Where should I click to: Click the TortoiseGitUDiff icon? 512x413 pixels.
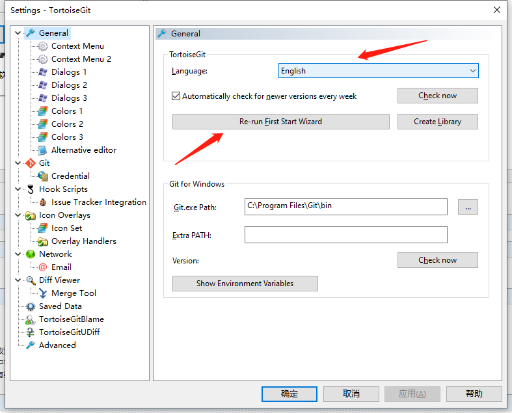[31, 332]
